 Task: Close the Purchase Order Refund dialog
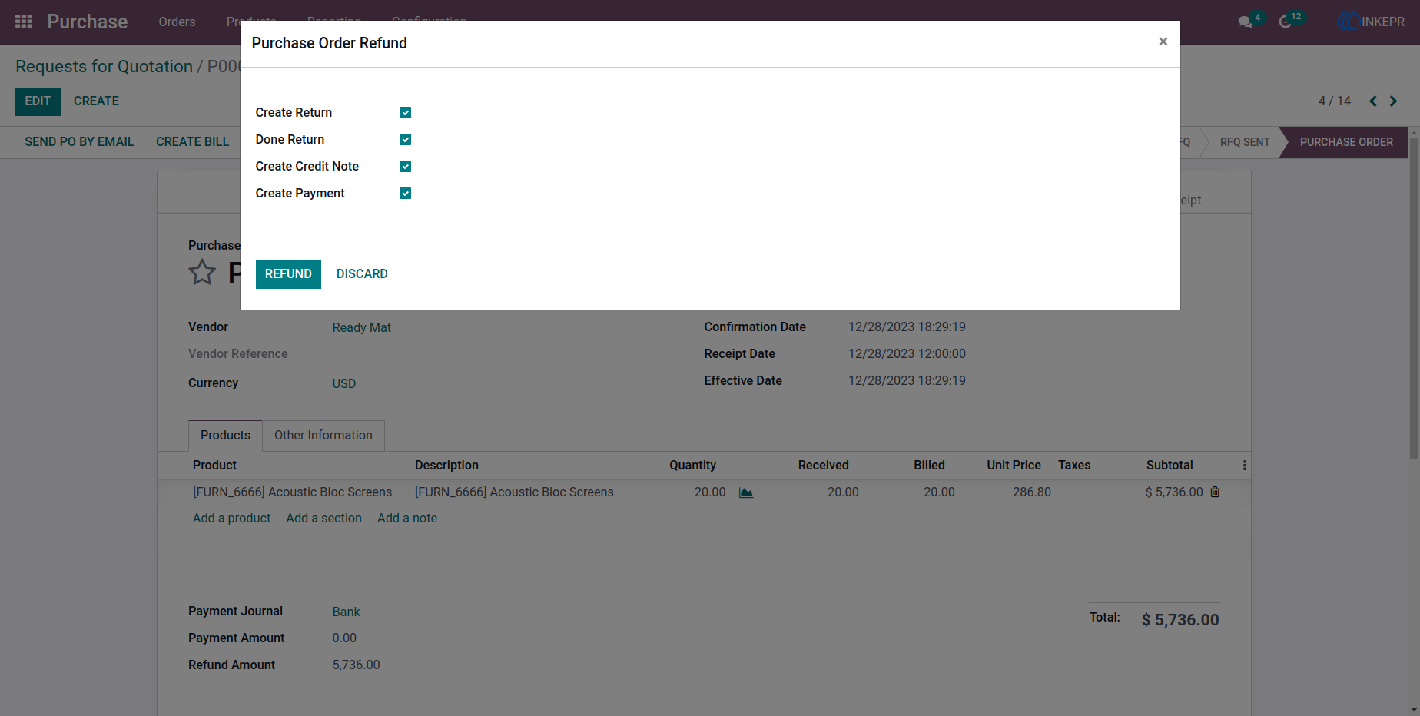click(x=1163, y=41)
